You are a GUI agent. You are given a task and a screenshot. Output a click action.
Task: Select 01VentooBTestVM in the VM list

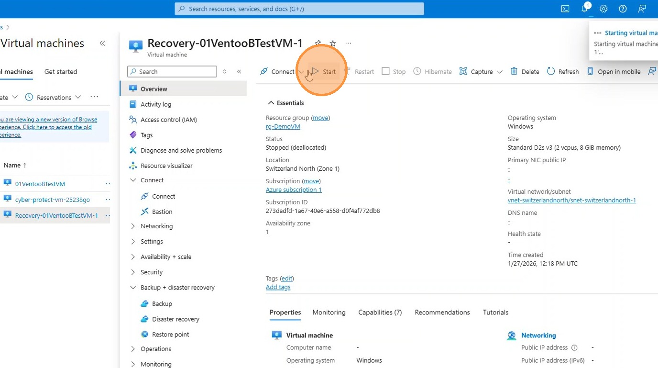(x=40, y=184)
